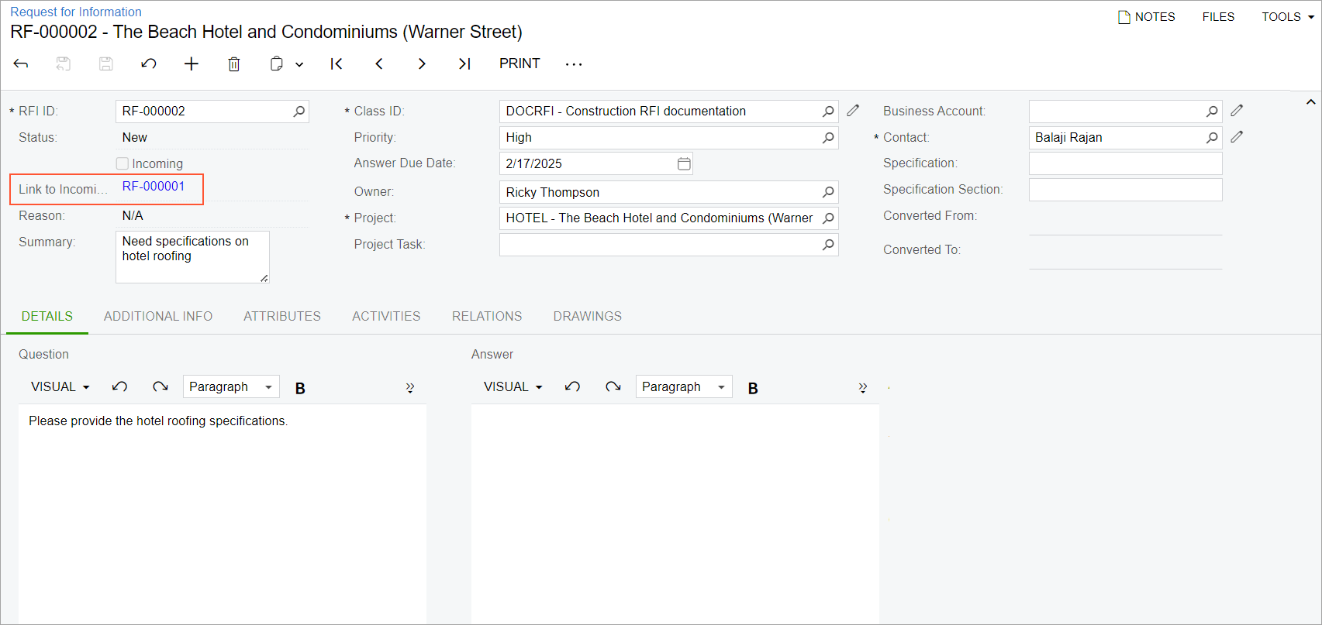Delete the RFI using trash icon
Screen dimensions: 1322x625
(233, 64)
